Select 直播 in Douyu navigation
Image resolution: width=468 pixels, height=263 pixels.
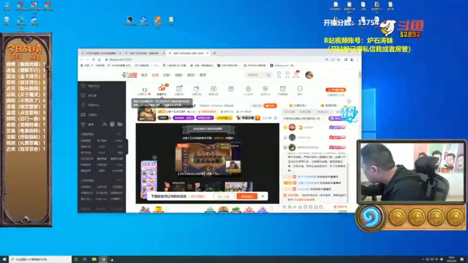[x=155, y=75]
